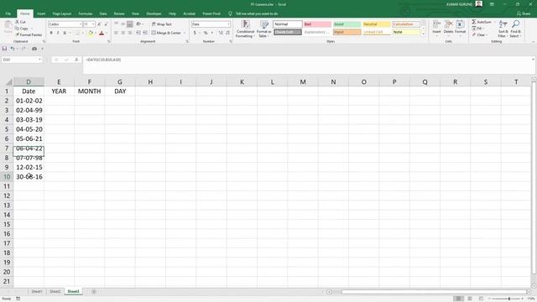Toggle Bold formatting
Viewport: 537px width, 302px height.
51,33
